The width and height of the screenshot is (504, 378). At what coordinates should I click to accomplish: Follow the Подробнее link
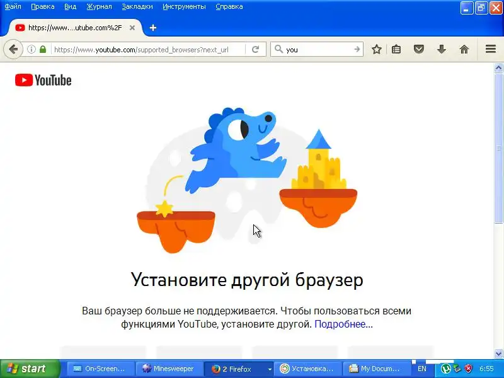pos(343,324)
